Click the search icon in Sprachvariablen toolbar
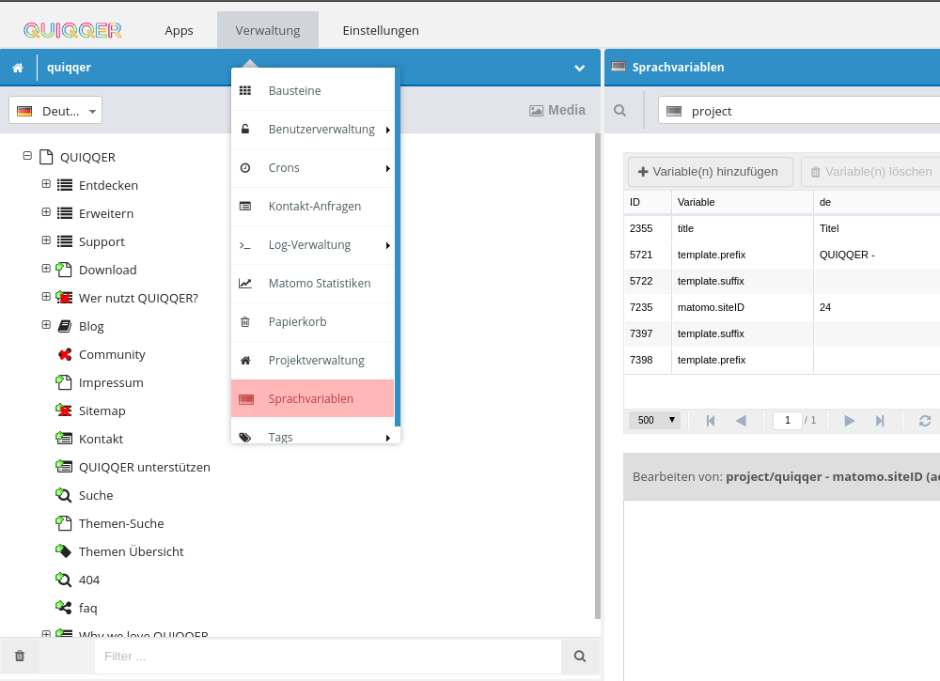The height and width of the screenshot is (681, 940). 620,111
